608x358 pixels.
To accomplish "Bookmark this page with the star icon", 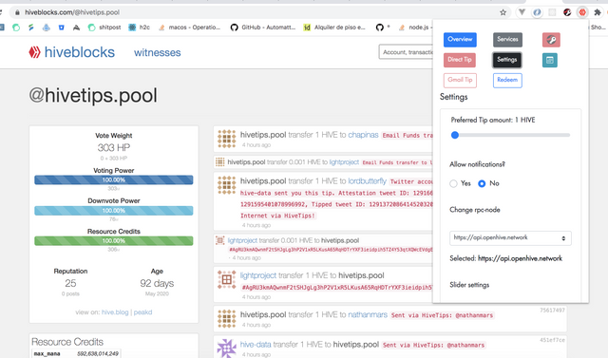I will [503, 12].
